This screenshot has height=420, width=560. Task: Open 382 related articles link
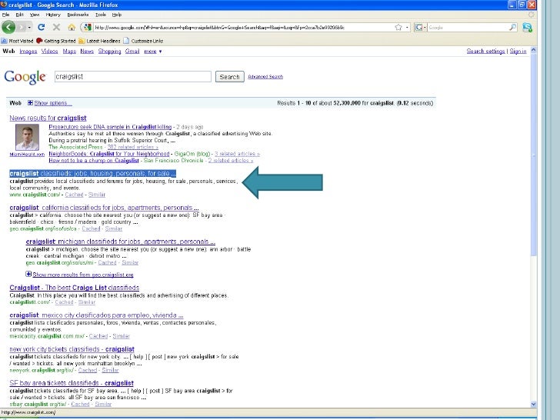pyautogui.click(x=132, y=147)
